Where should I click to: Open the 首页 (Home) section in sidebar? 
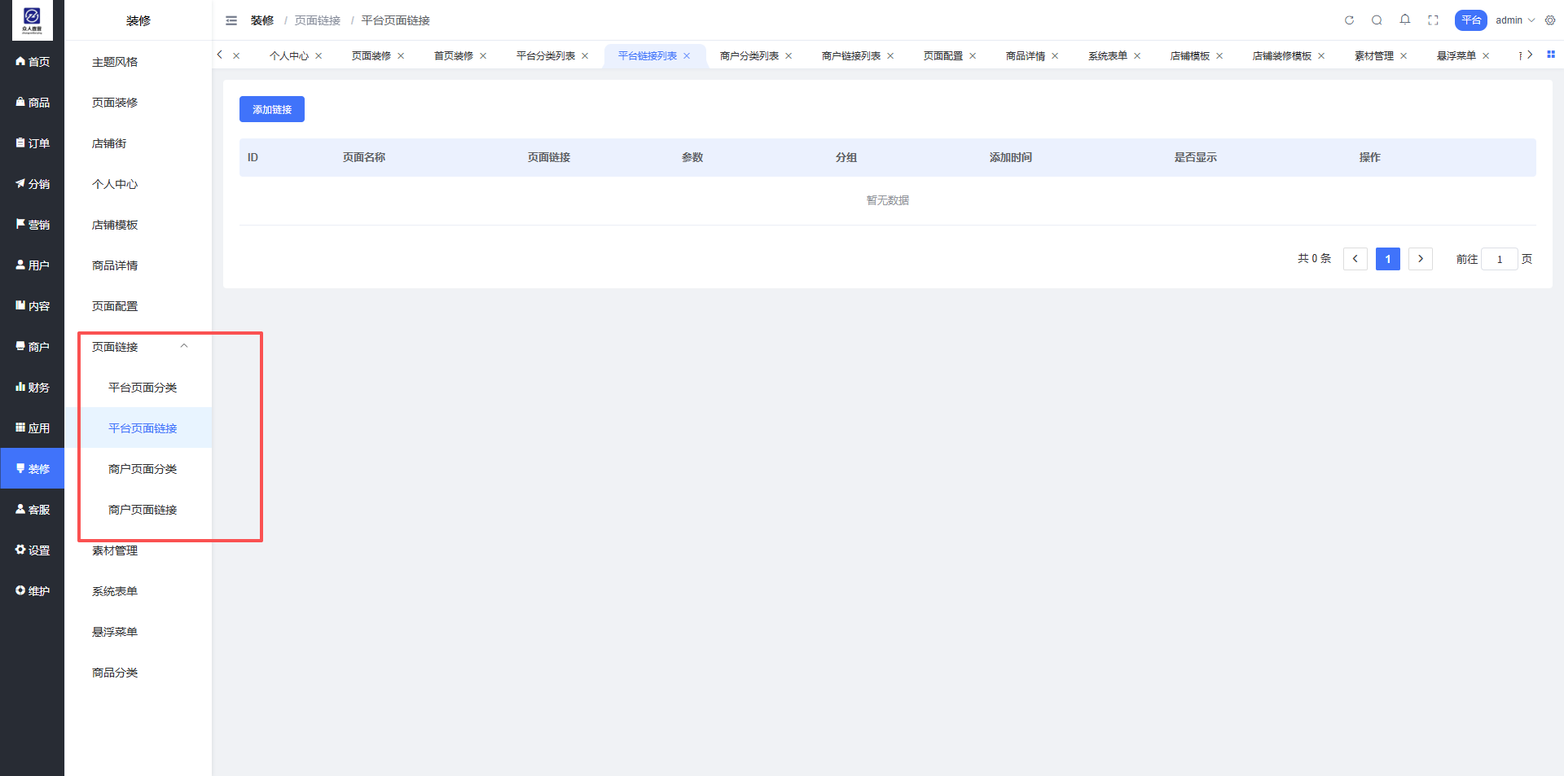tap(33, 61)
